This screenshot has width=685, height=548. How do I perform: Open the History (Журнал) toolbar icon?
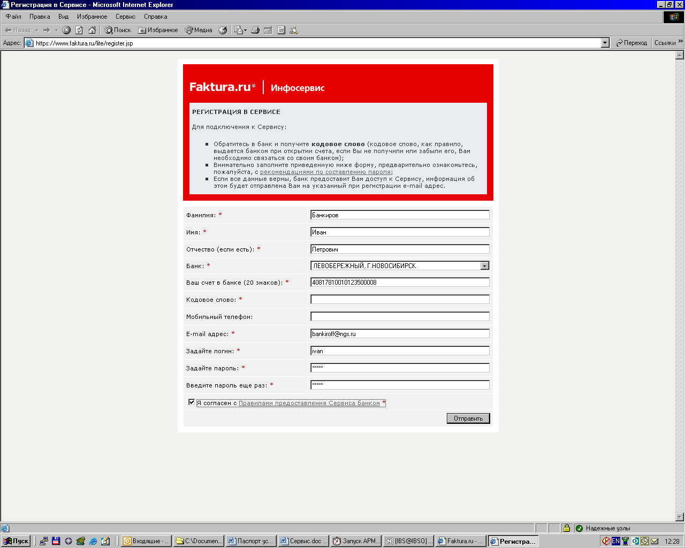[223, 30]
